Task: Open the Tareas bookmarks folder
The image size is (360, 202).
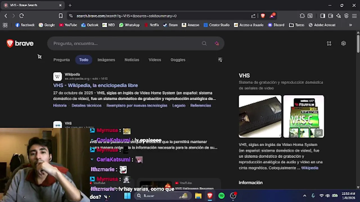Action: [x=297, y=25]
